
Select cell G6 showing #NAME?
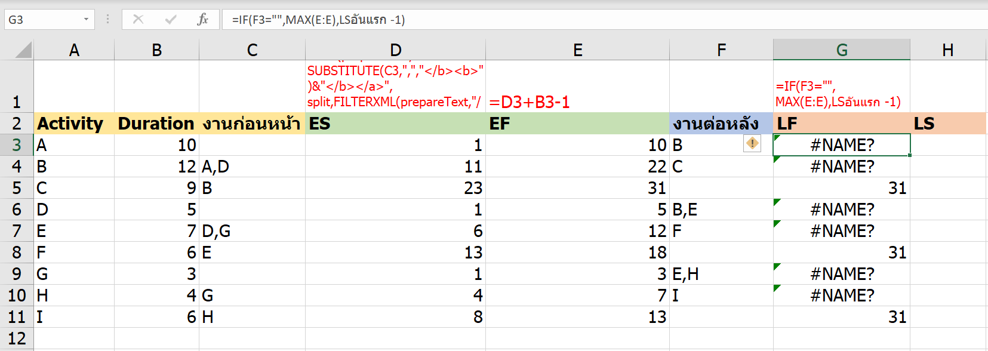(x=842, y=210)
